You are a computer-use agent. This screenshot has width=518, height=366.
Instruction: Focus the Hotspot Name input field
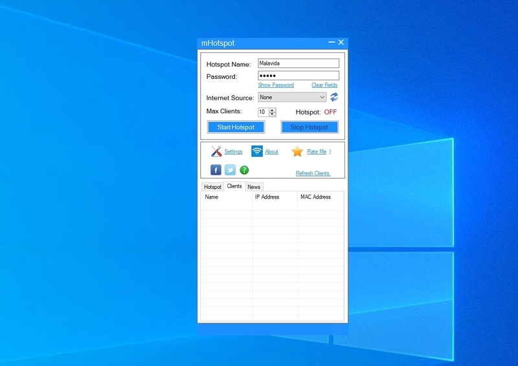point(298,63)
